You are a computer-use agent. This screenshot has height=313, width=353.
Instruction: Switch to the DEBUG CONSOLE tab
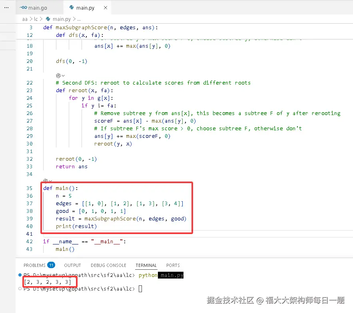(108, 265)
